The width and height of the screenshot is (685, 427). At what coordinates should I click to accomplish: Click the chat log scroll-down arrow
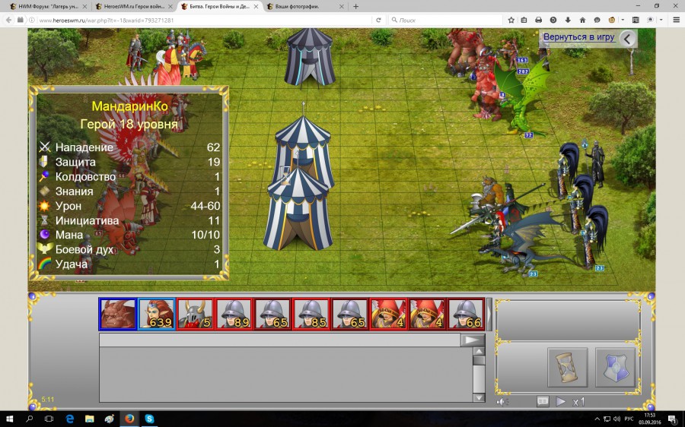479,397
